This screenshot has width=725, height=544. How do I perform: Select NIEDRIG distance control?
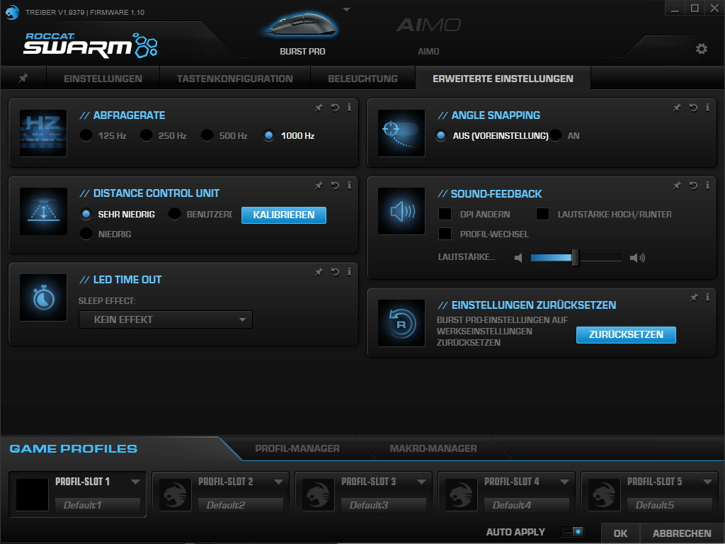click(x=86, y=234)
